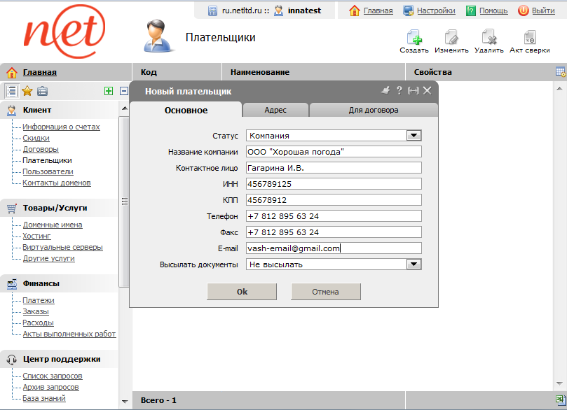
Task: Click the Удалить (delete) toolbar icon
Action: tap(489, 38)
